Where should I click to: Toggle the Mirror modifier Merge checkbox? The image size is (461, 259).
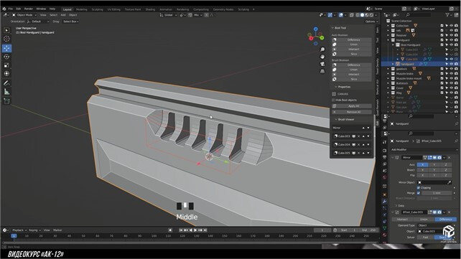point(419,193)
